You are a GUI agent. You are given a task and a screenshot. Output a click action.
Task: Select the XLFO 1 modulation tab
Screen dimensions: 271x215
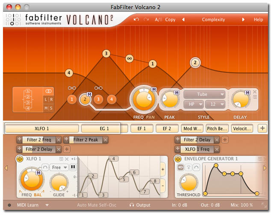click(x=41, y=128)
